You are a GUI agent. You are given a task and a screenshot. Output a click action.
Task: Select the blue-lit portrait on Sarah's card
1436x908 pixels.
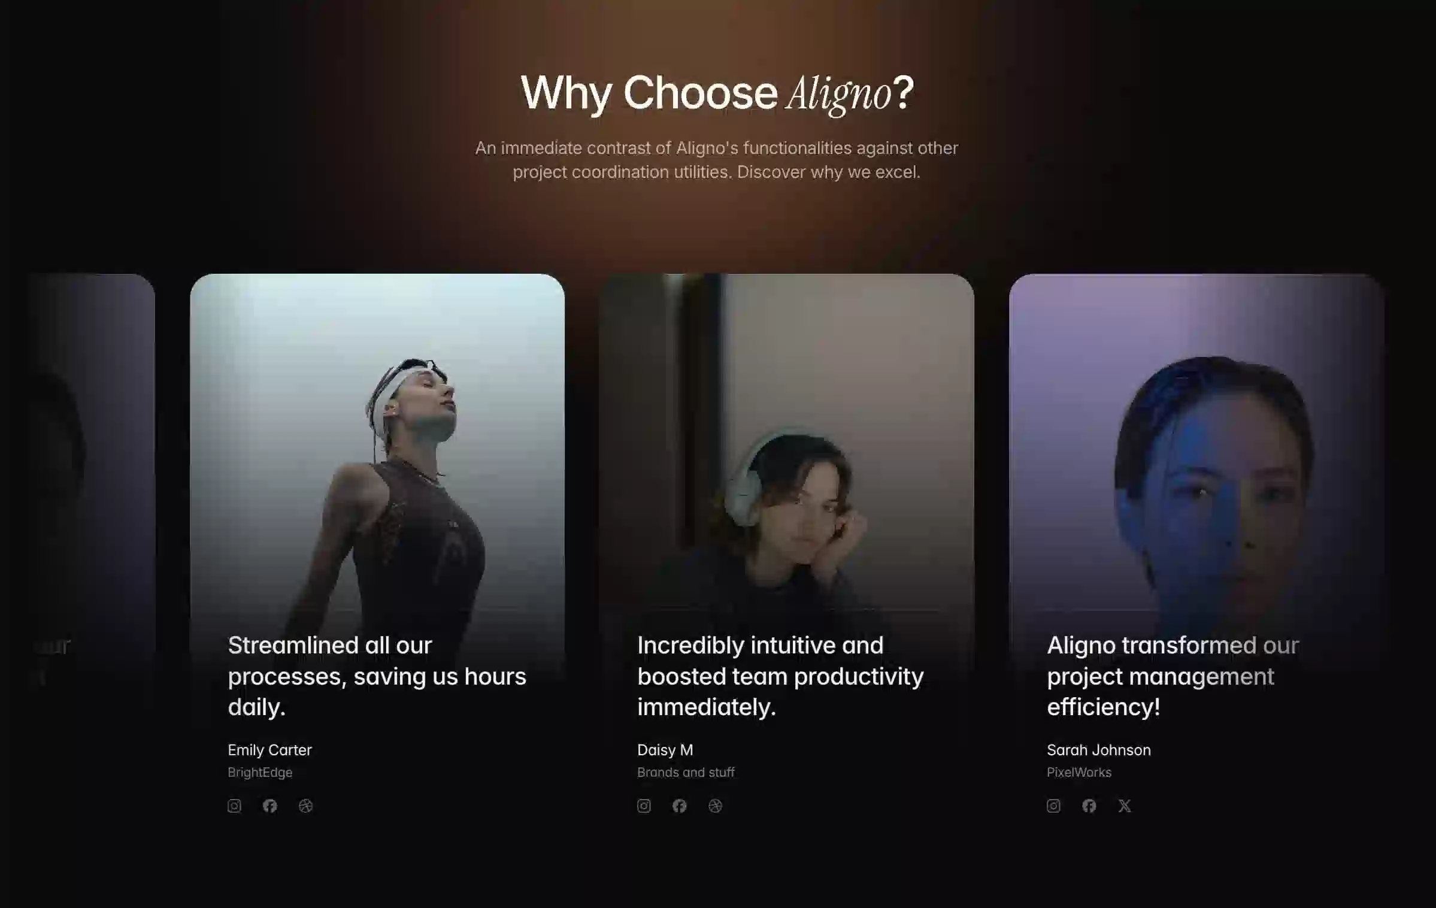coord(1196,449)
